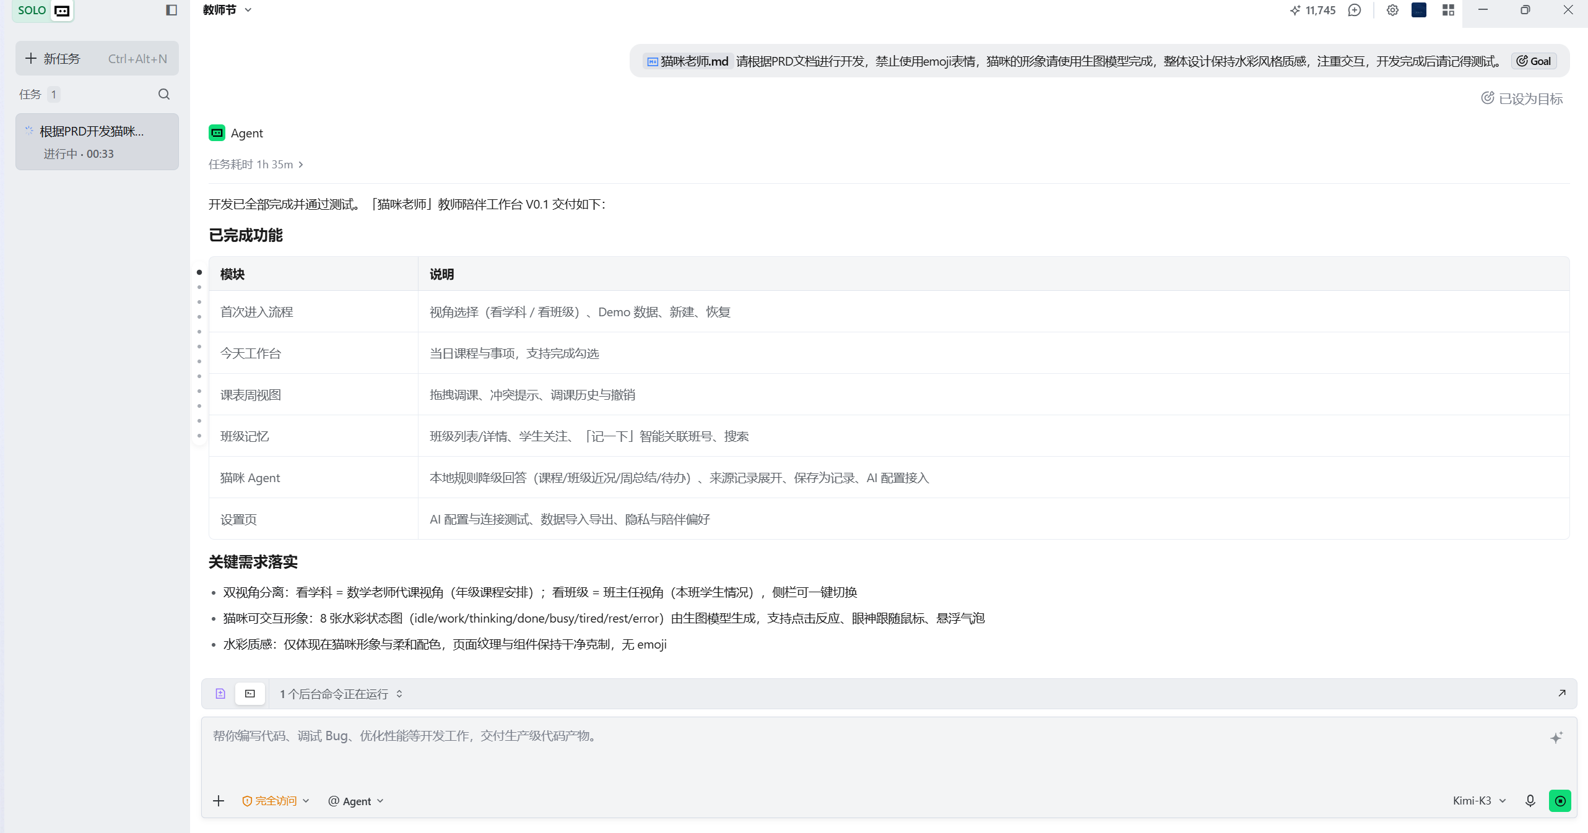Click the microphone voice input icon
The height and width of the screenshot is (833, 1588).
point(1530,801)
